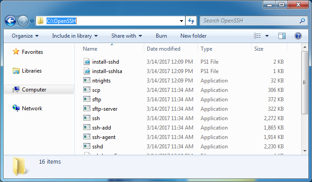Click the sshd application icon
Viewport: 312px width, 182px height.
pos(87,146)
